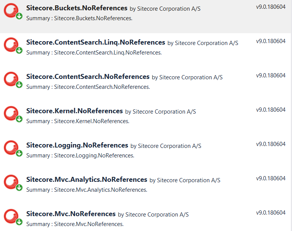Click the Sitecore.ContentSearch.Linq.NoReferences package icon
292x231 pixels.
pos(12,45)
